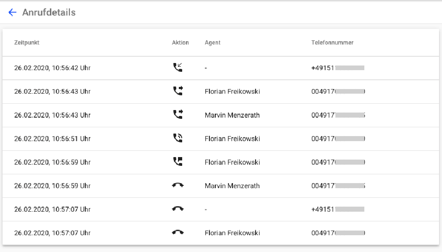Viewport: 442px width, 252px height.
Task: Click the +49151 phone number in the first row
Action: (337, 67)
